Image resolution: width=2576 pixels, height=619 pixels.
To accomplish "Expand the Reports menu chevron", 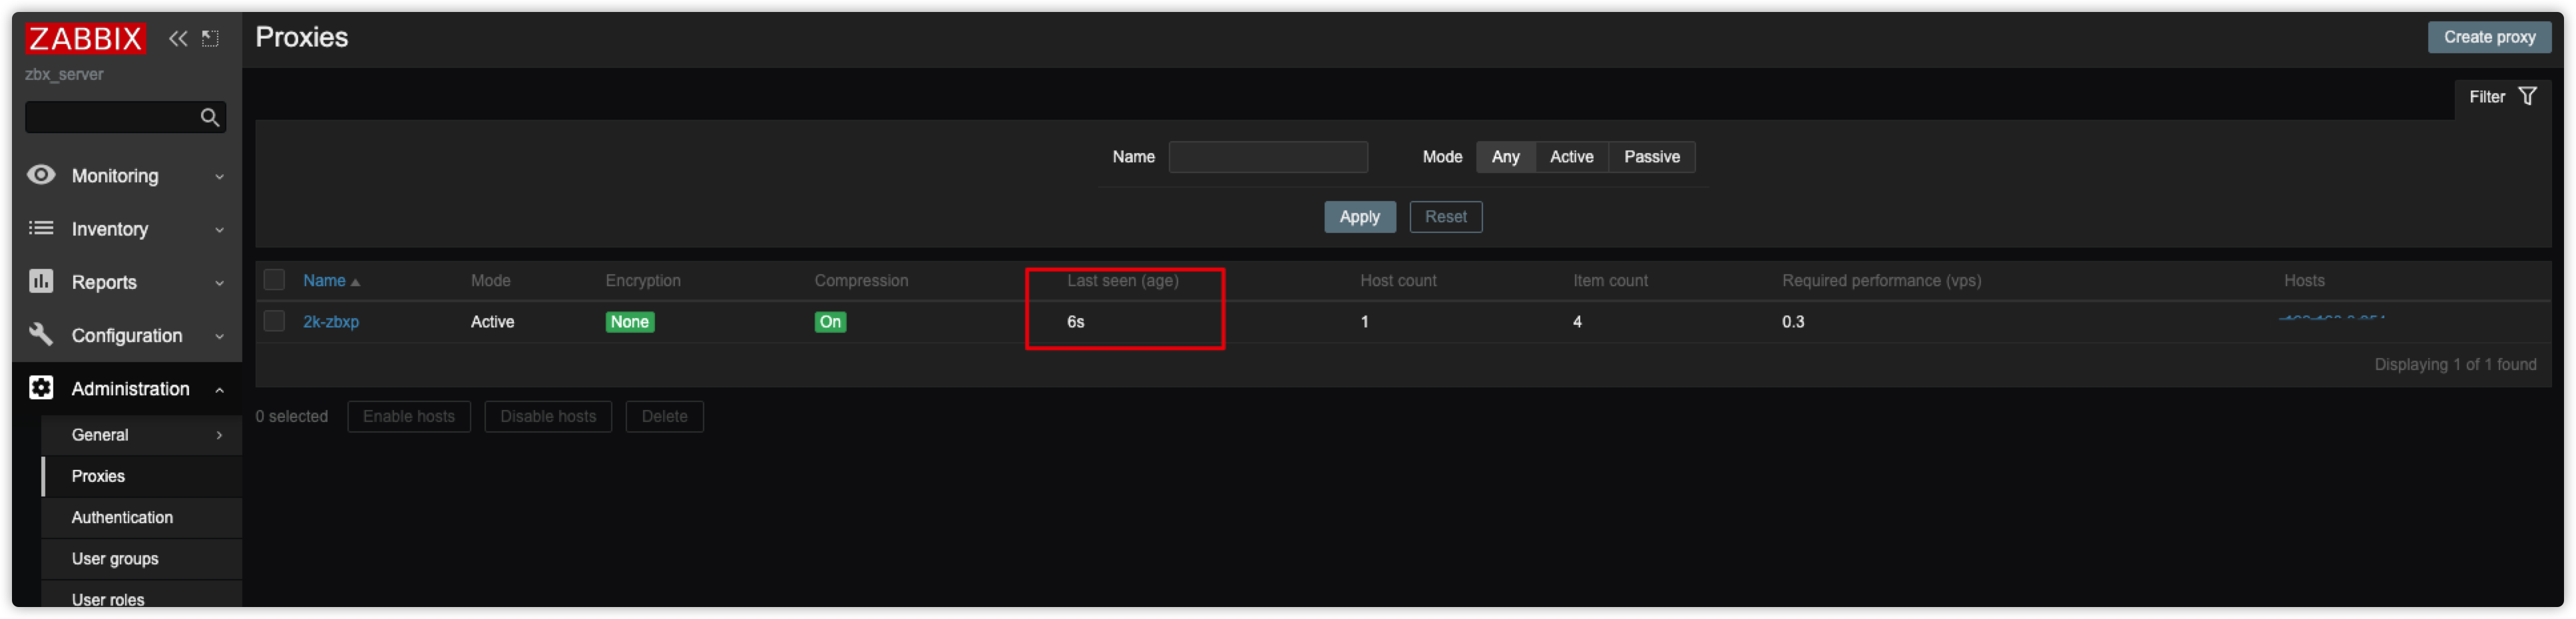I will (219, 283).
